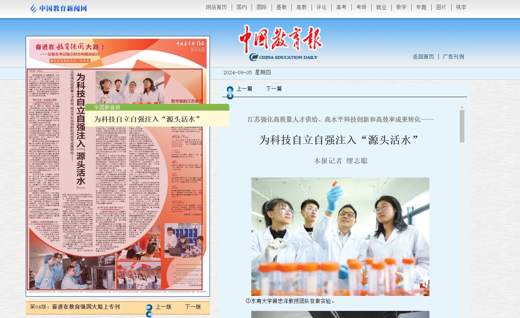Click article title 为科技自立自强注入“源头活水”

click(x=339, y=140)
